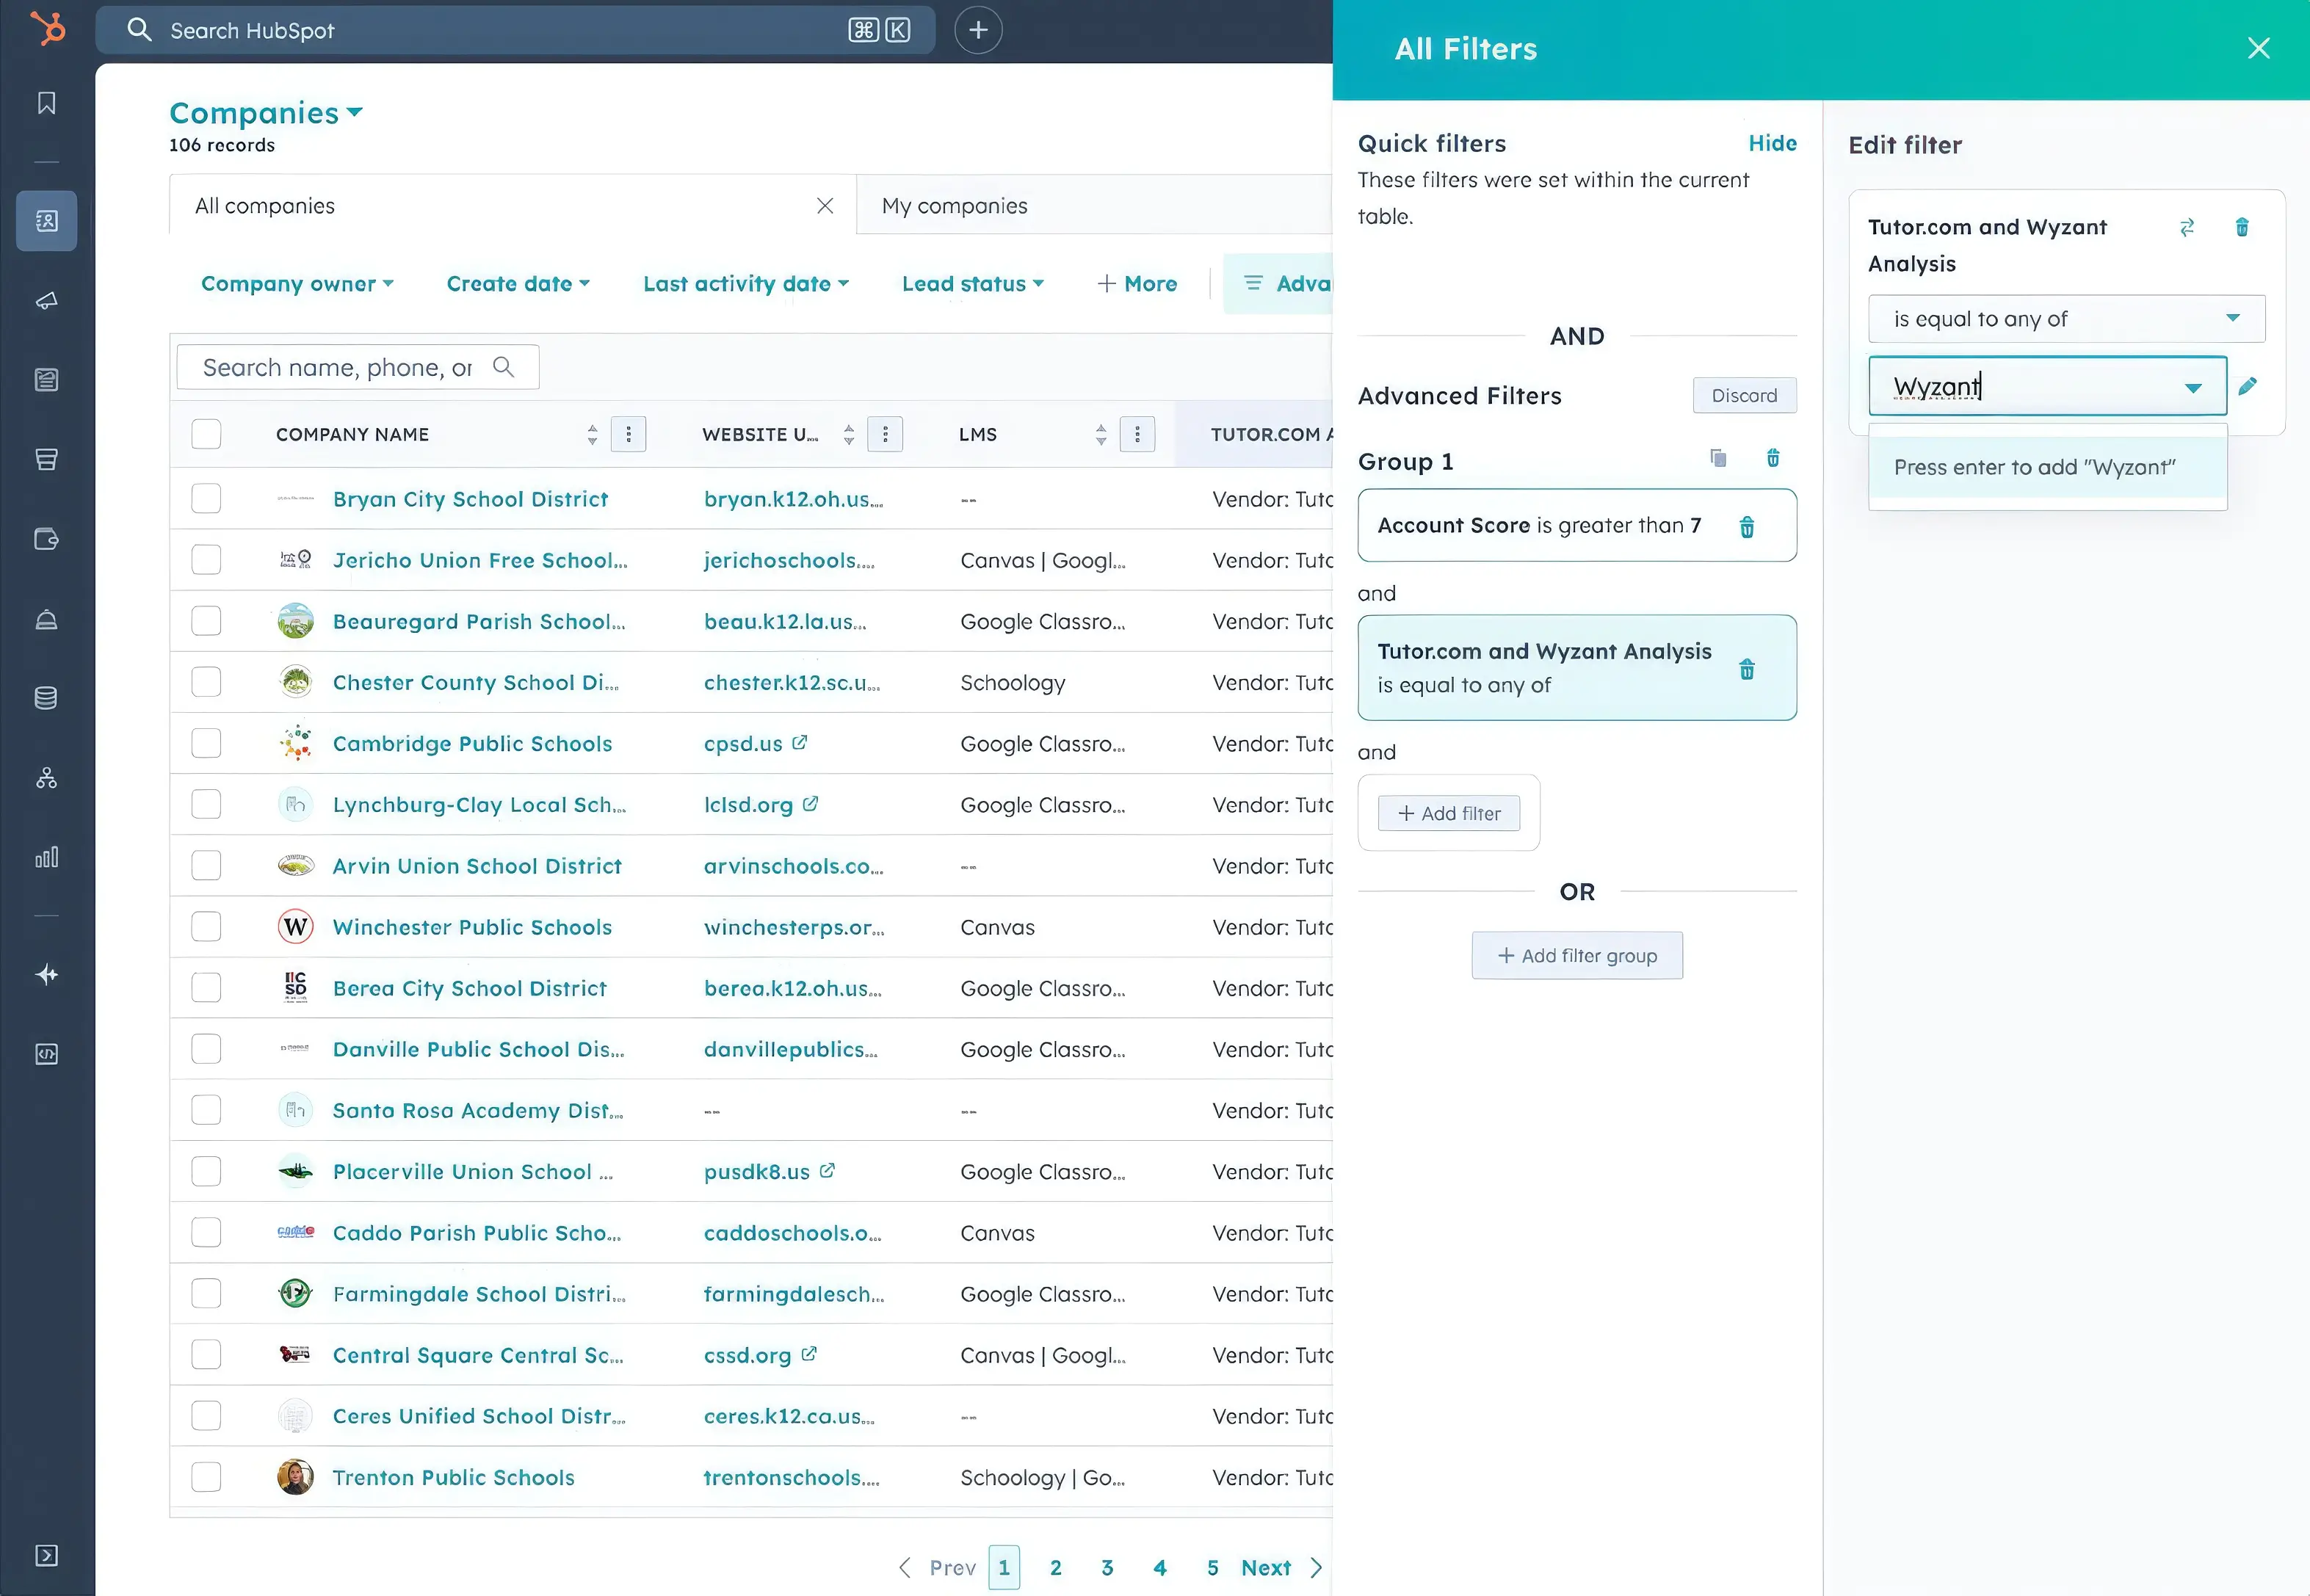Open the Reporting bar chart sidebar icon

46,857
